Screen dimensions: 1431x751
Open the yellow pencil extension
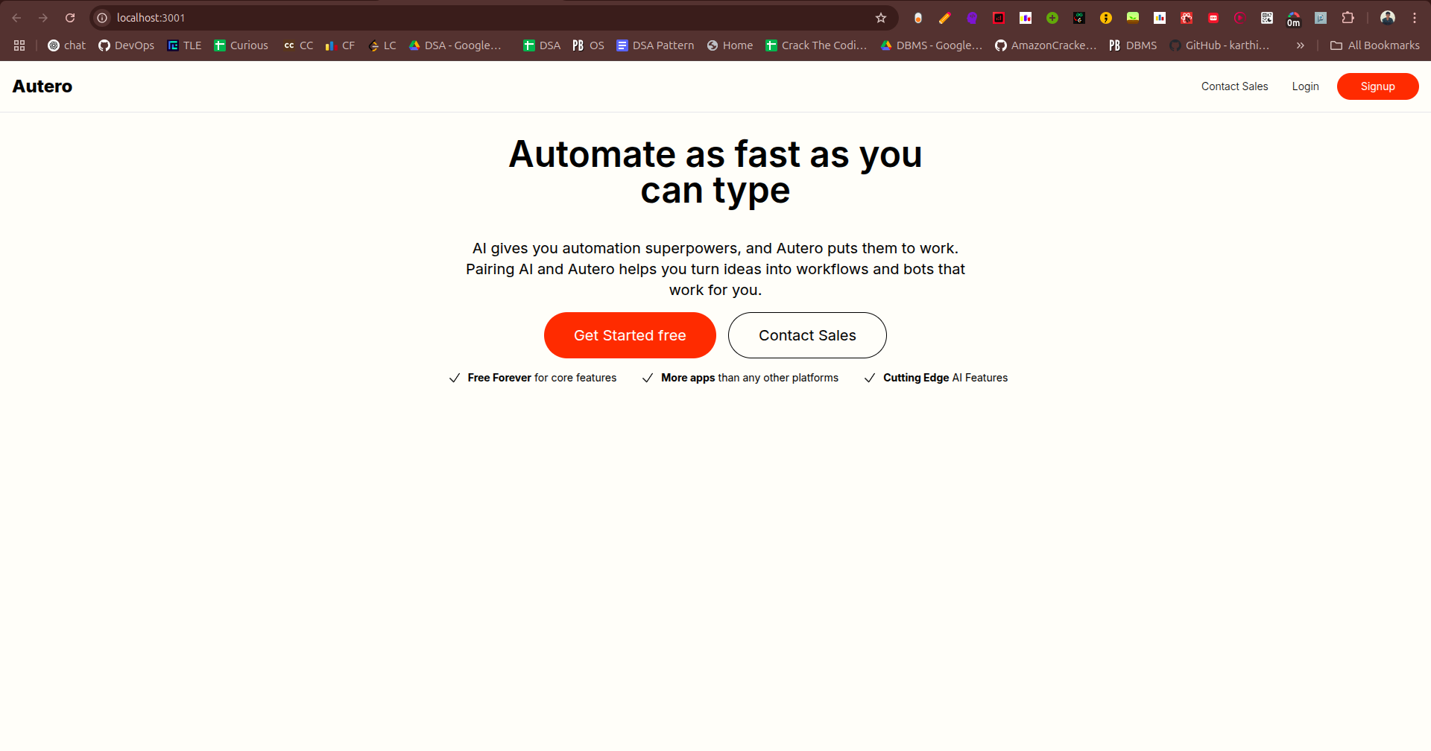pos(945,18)
